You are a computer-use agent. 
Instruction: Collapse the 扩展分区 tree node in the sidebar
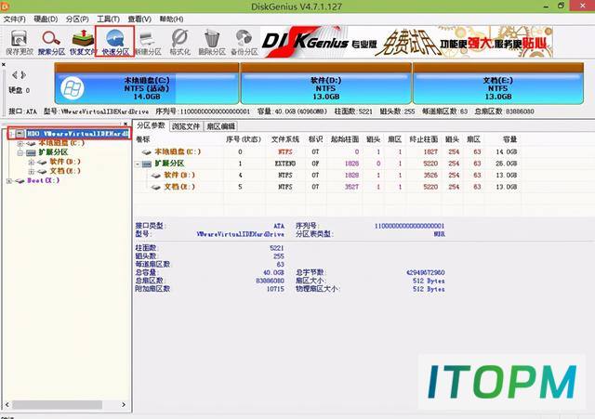pyautogui.click(x=20, y=152)
